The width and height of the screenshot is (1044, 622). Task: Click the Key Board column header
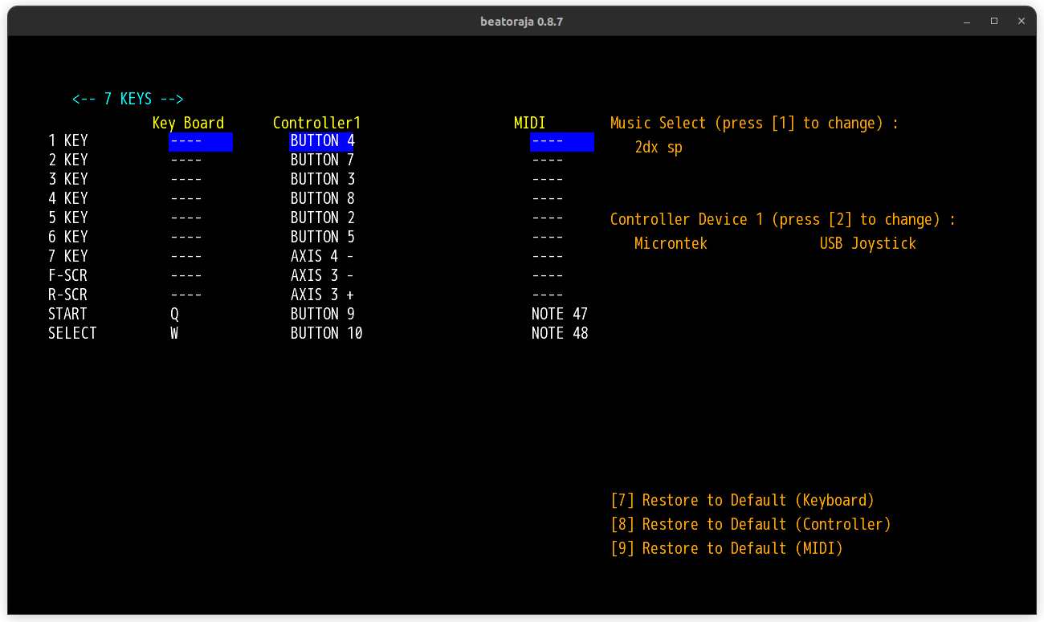[x=188, y=124]
